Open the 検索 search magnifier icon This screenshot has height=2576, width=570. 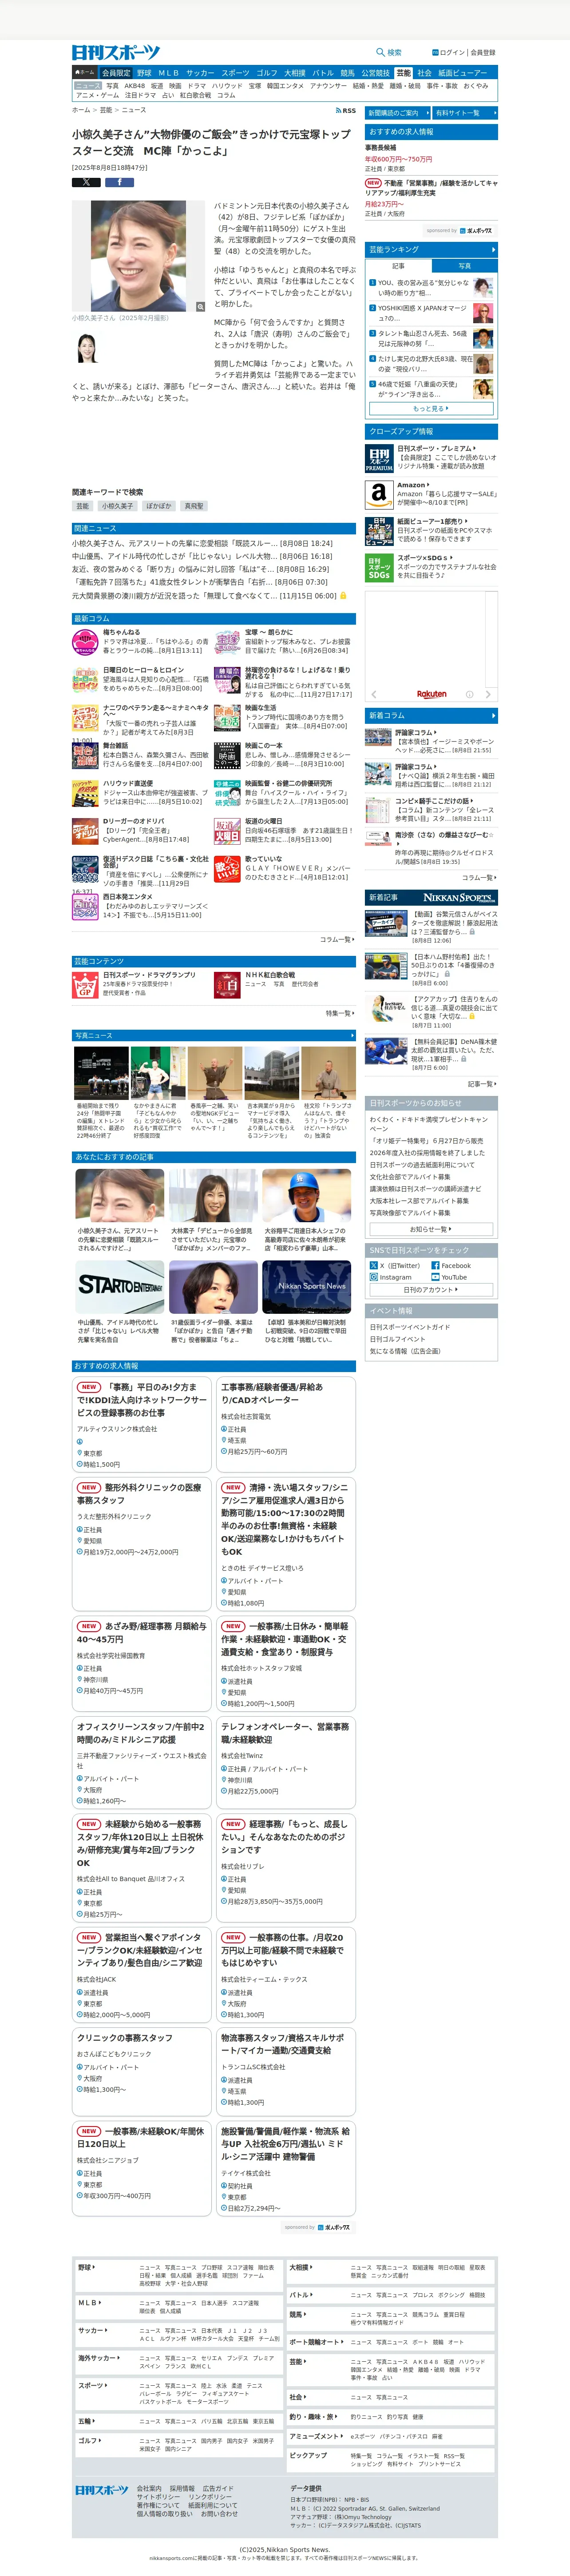pos(380,52)
